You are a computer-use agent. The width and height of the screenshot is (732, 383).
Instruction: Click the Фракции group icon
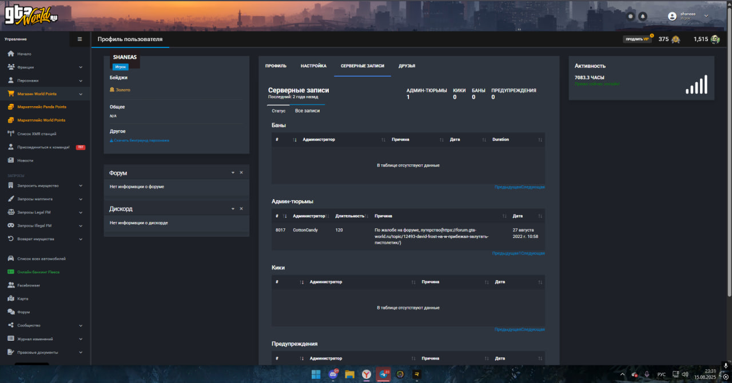tap(11, 67)
